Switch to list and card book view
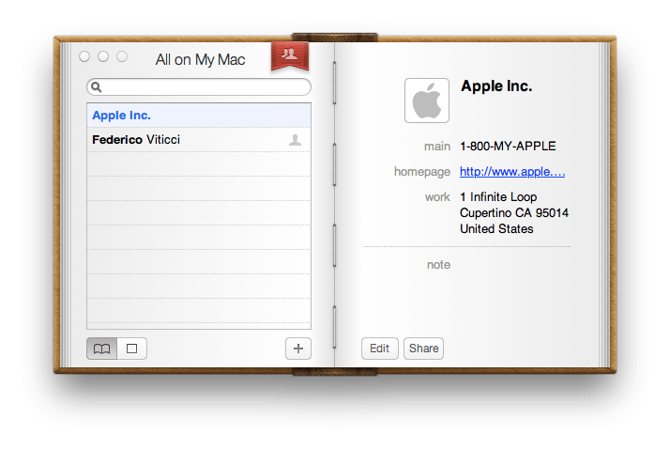 pyautogui.click(x=101, y=349)
